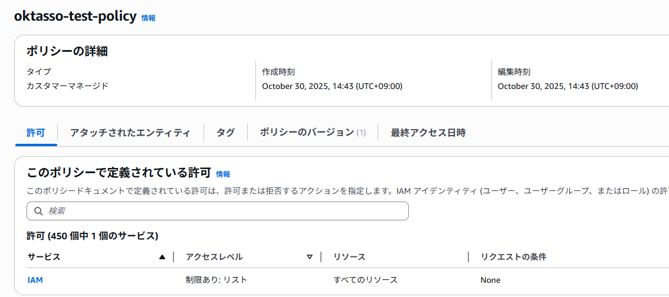
Task: Click divider between アクセスレベル and リソース columns
Action: click(x=321, y=257)
